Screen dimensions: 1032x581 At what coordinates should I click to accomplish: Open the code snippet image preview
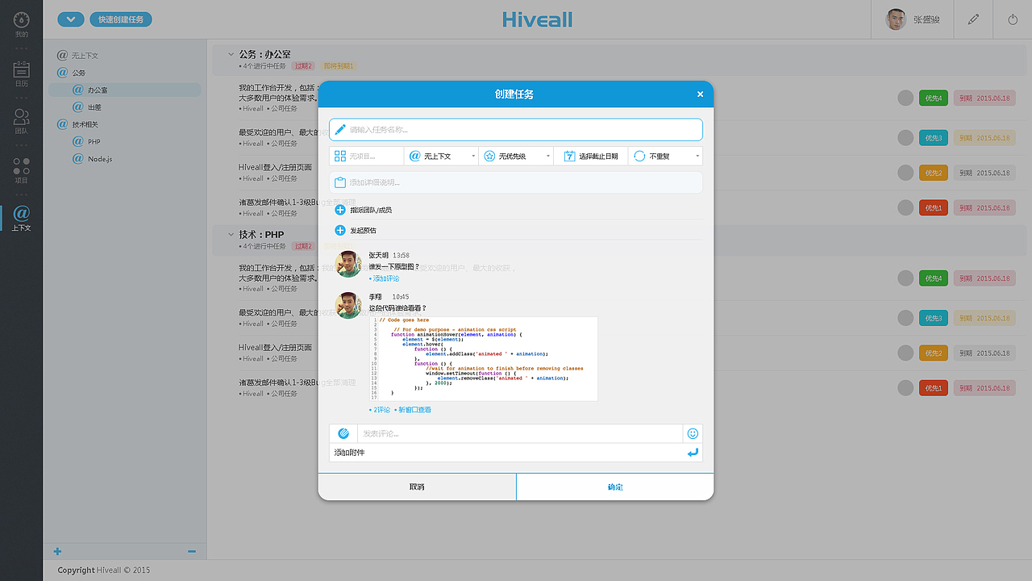pyautogui.click(x=484, y=359)
